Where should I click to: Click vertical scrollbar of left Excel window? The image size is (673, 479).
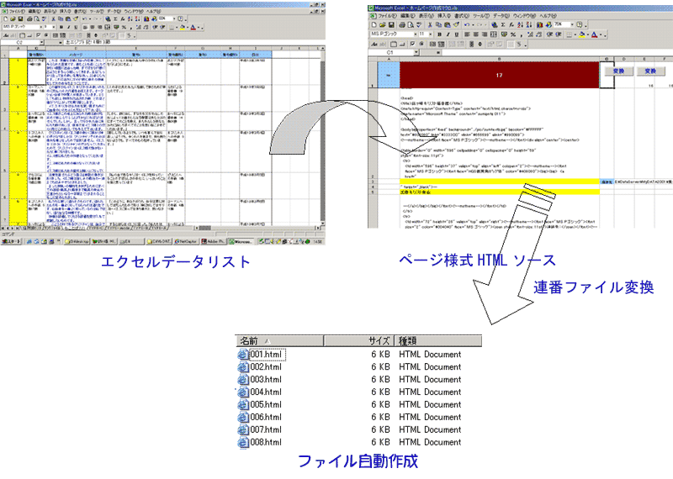click(x=322, y=137)
